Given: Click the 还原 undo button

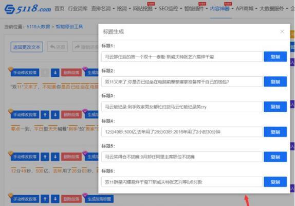Looking at the screenshot, I should 58,47.
